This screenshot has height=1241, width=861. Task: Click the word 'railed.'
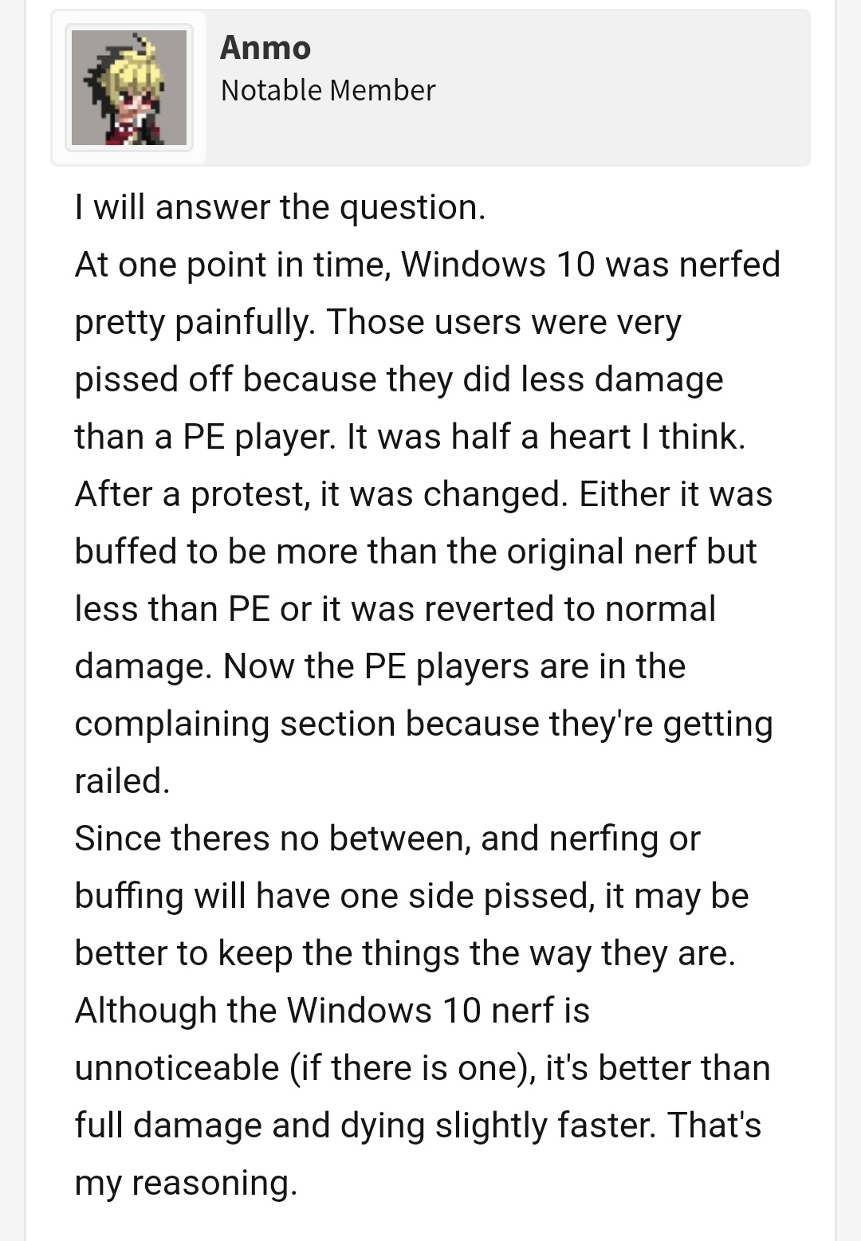click(122, 781)
